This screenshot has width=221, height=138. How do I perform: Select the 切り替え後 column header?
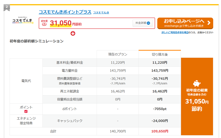tap(160, 54)
